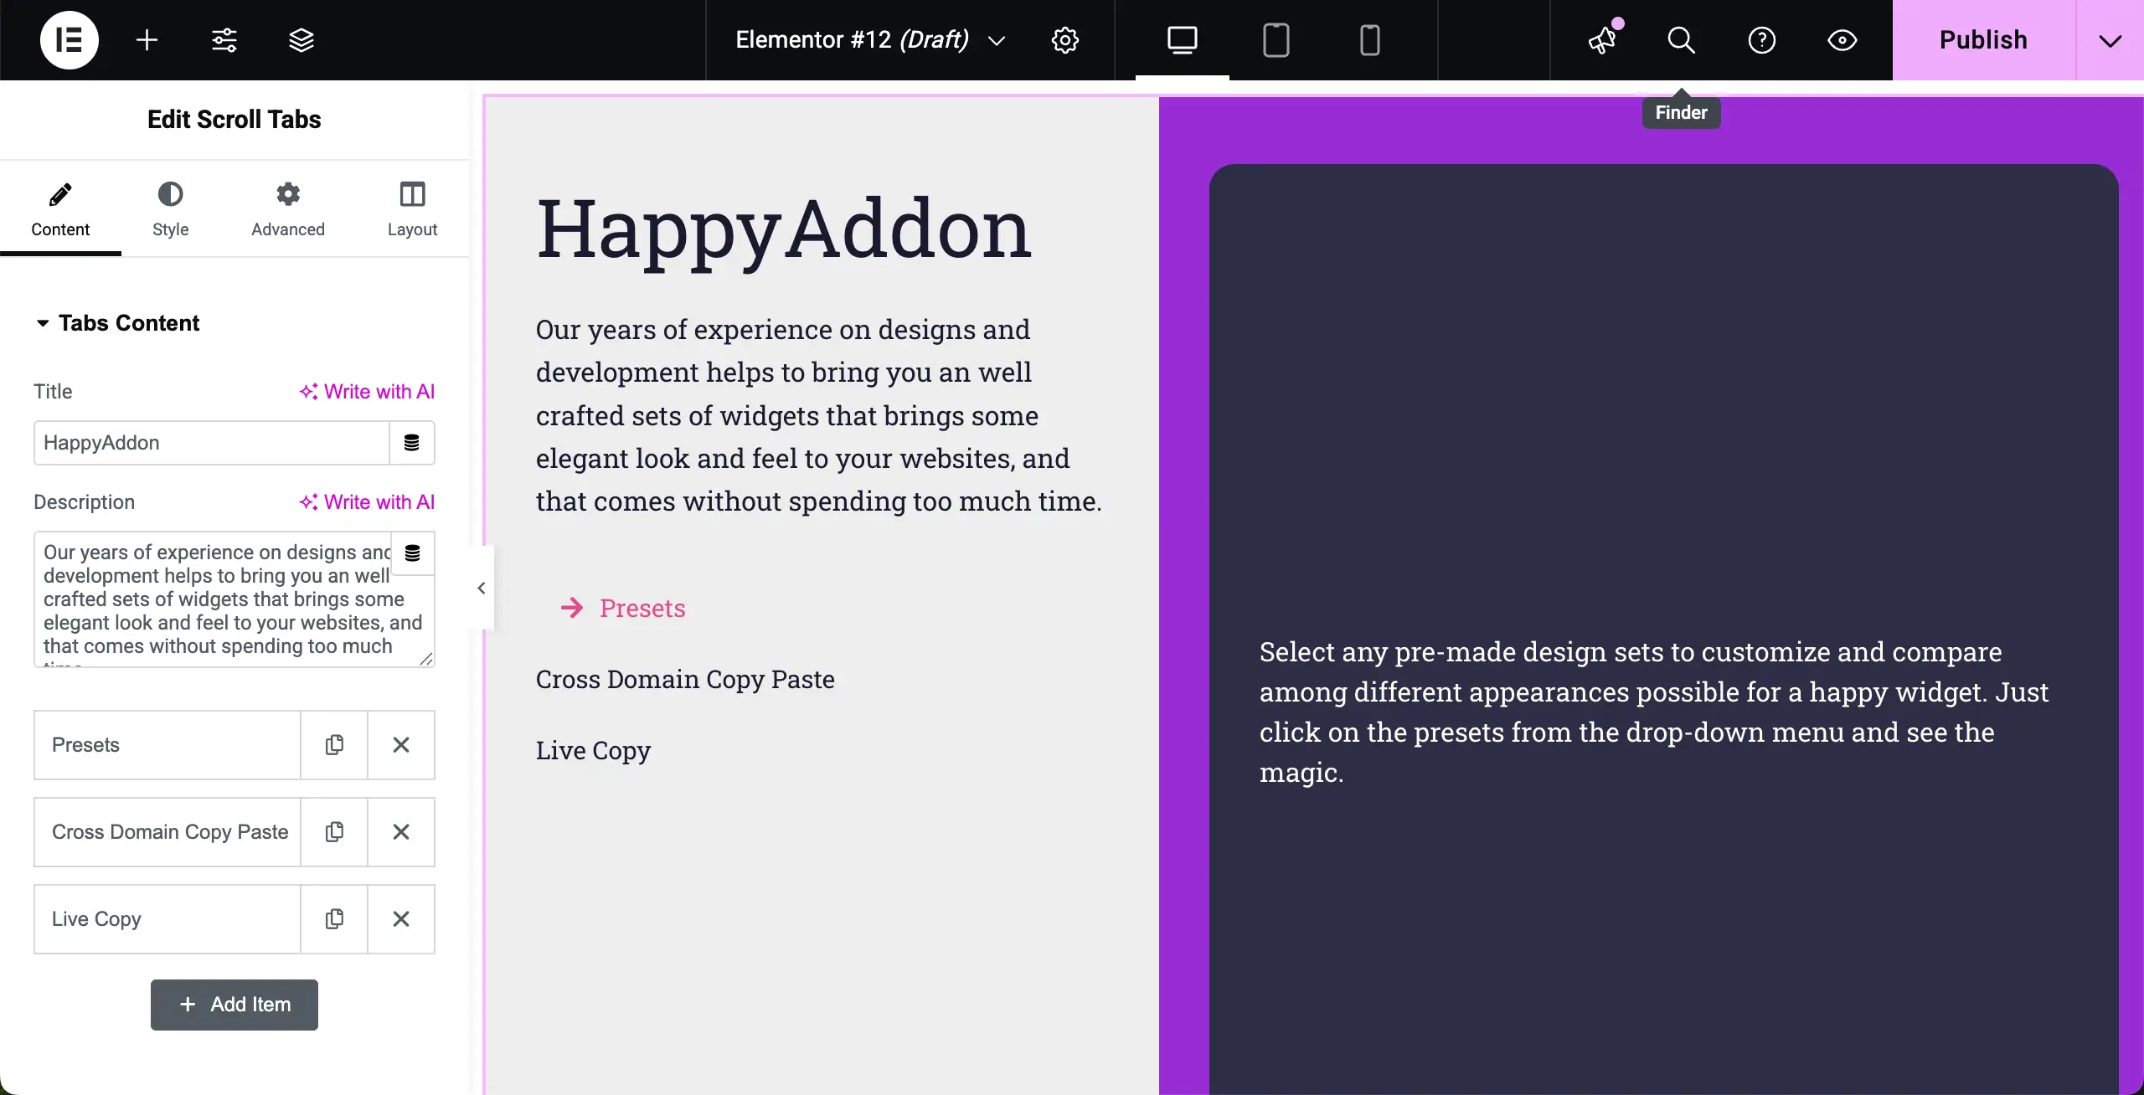Click dynamic tags icon for Description field

point(412,553)
